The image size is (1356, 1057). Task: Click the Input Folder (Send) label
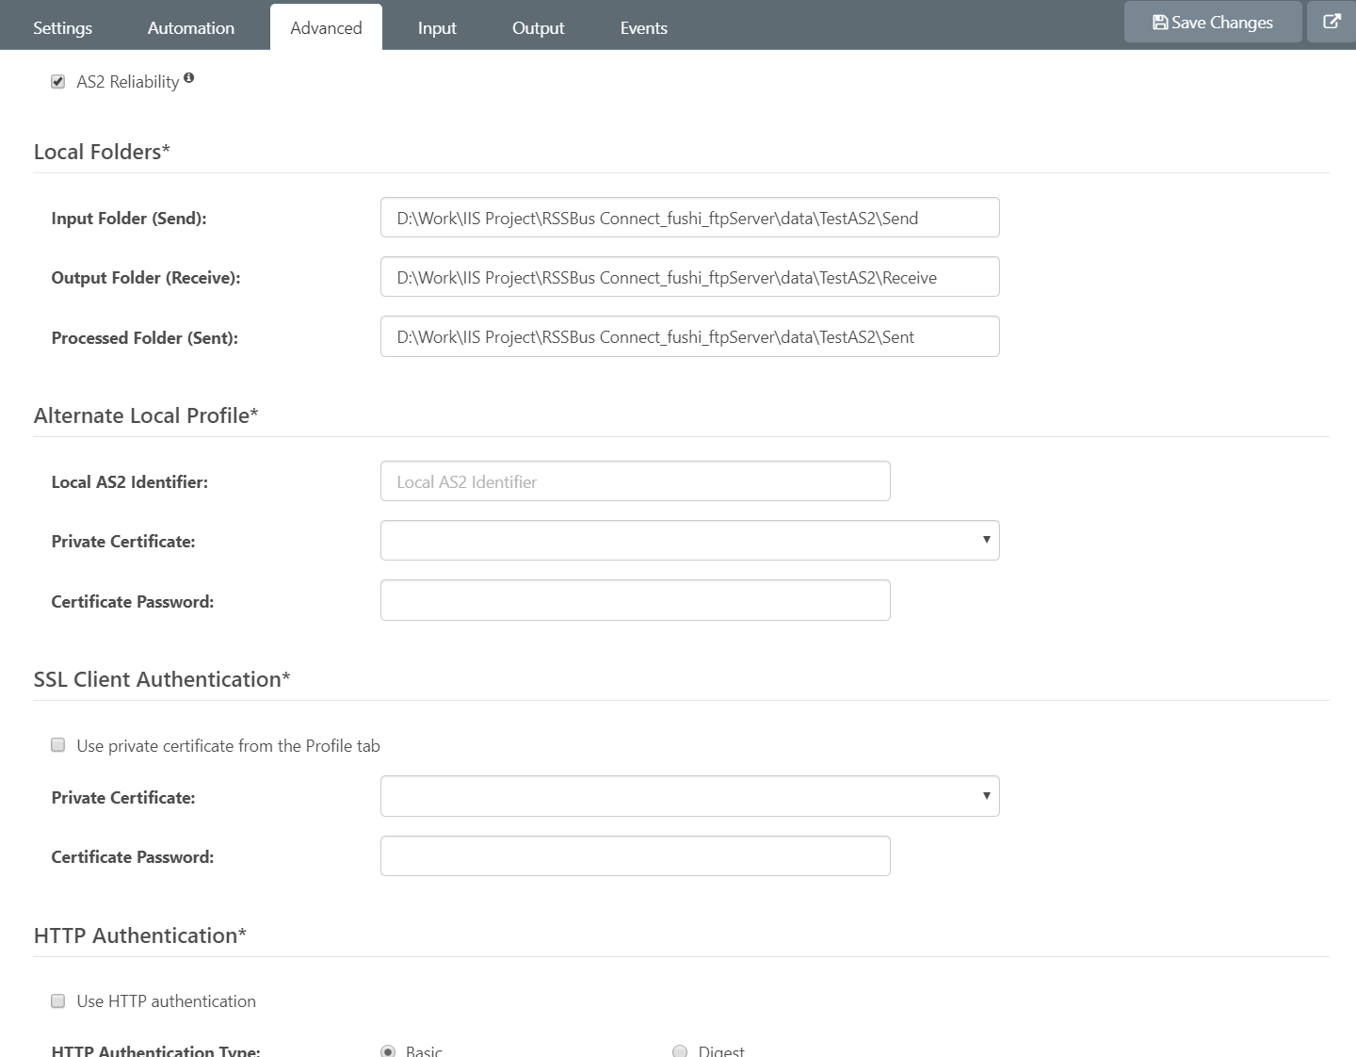[x=129, y=219]
